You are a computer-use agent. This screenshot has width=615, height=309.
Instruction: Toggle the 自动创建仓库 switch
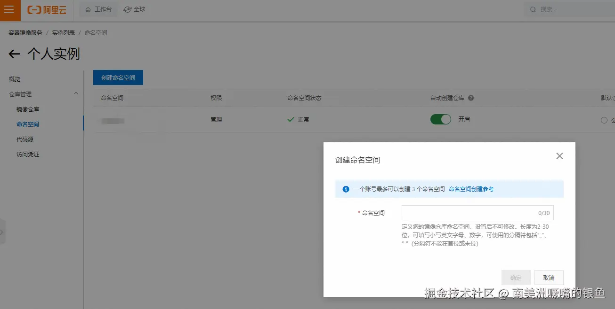(441, 119)
